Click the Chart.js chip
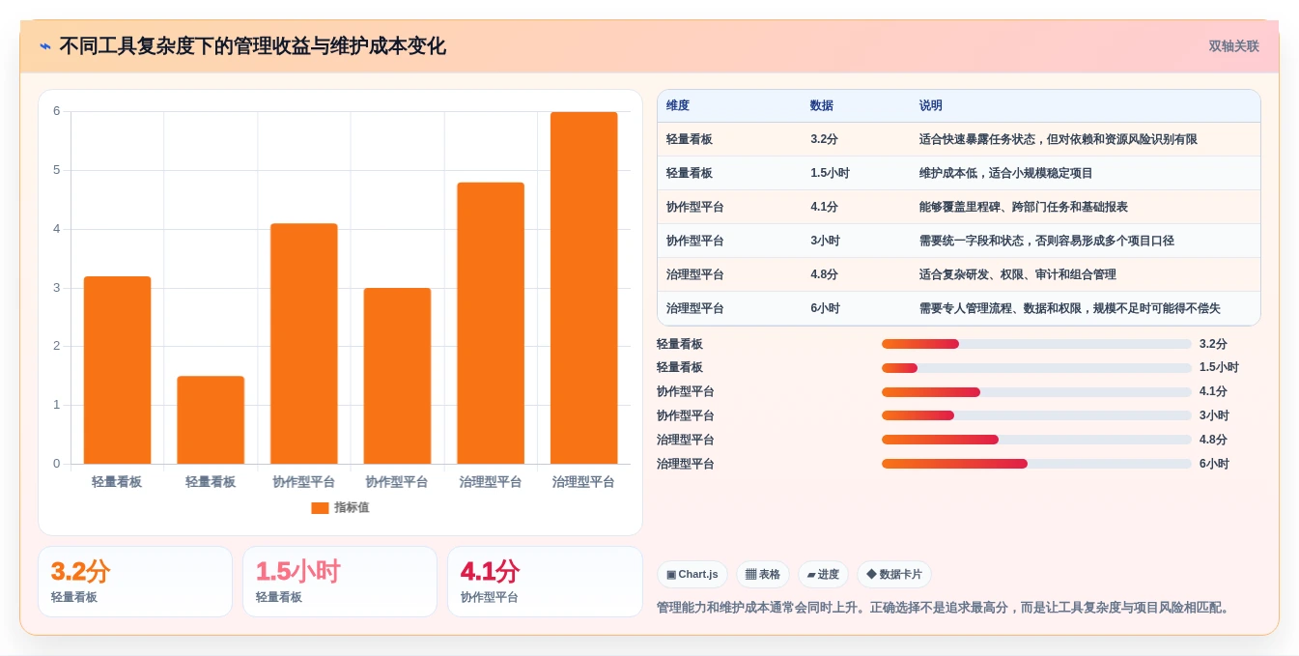Image resolution: width=1299 pixels, height=656 pixels. [692, 574]
